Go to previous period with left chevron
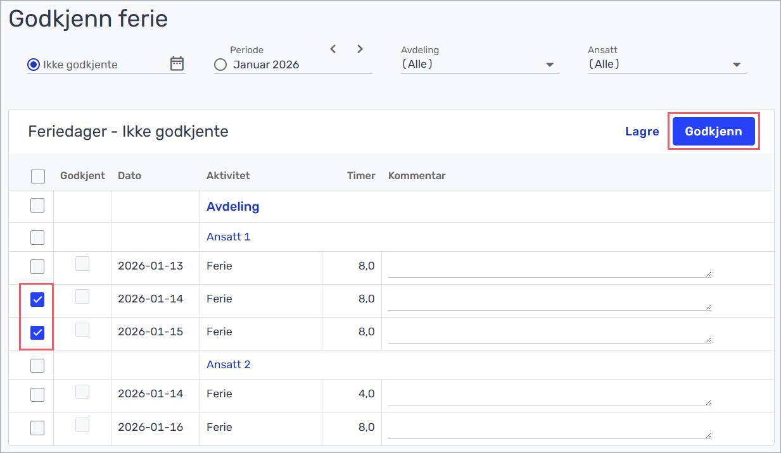781x453 pixels. click(333, 49)
